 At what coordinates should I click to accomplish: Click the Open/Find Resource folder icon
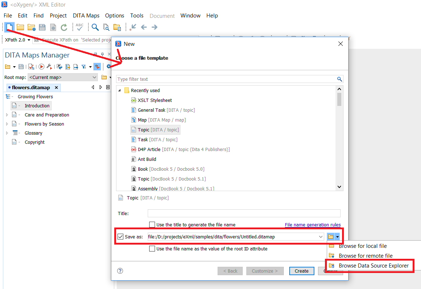[117, 27]
